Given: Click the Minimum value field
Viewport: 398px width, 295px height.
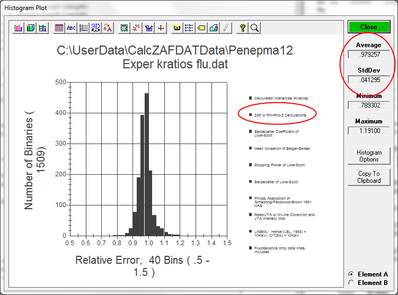Looking at the screenshot, I should point(369,105).
